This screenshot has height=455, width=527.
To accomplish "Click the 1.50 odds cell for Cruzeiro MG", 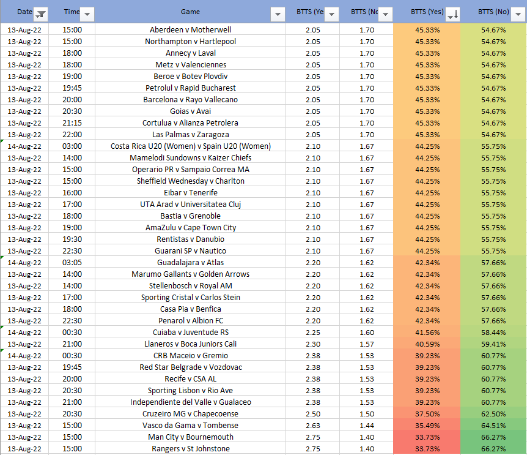I will [367, 414].
